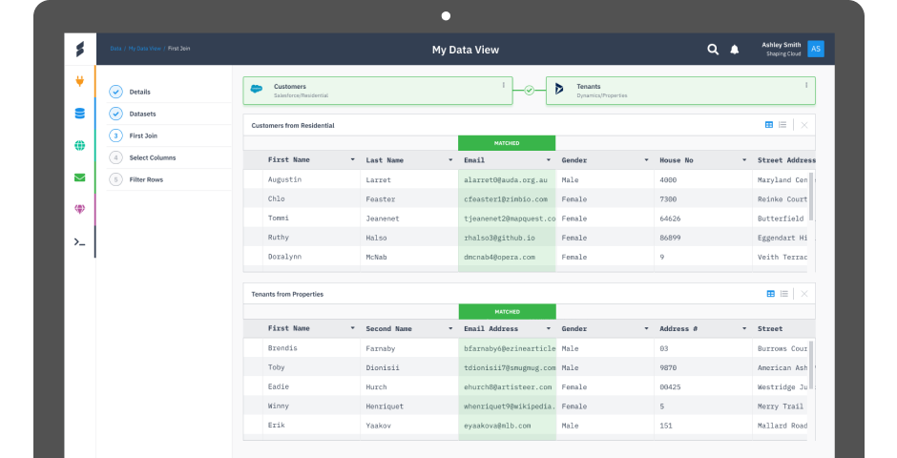Click the Shaping Cloud logo icon
897x458 pixels.
80,50
